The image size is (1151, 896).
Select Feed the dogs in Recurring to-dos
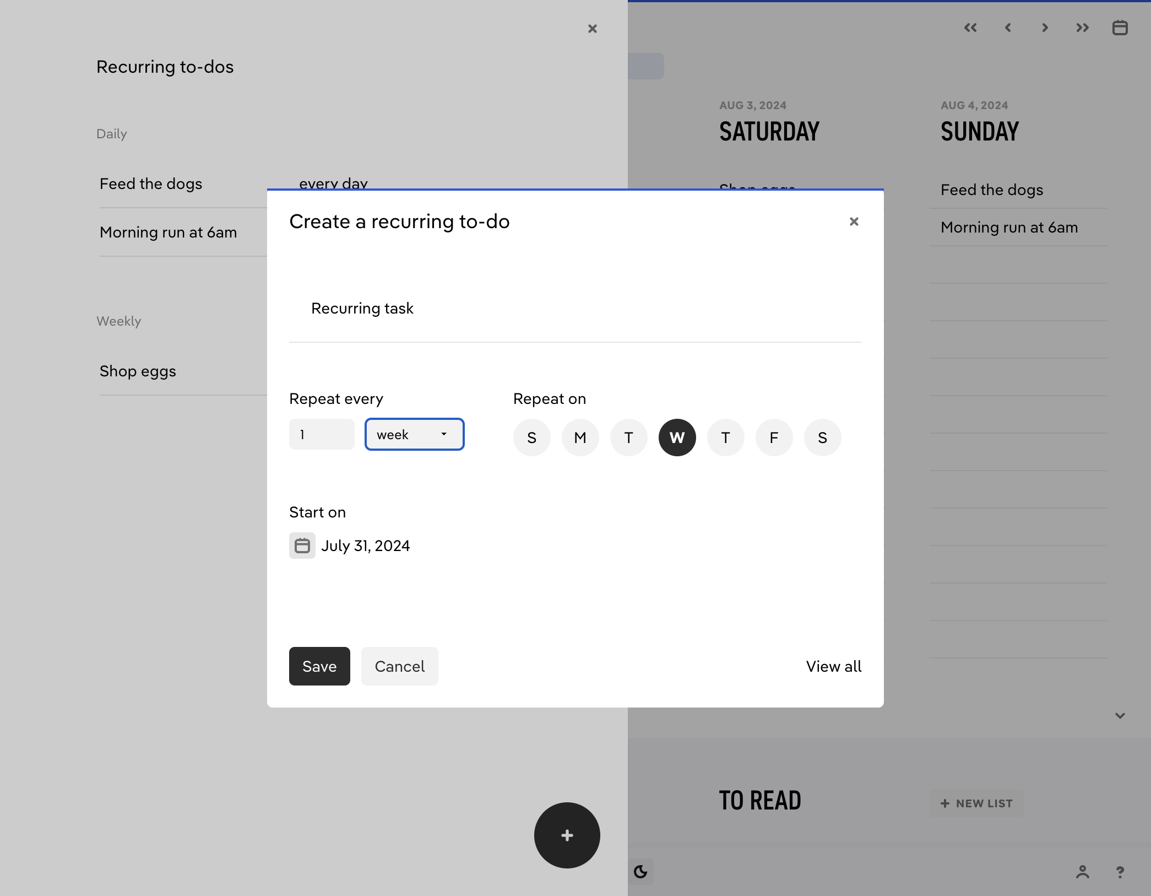pos(151,183)
